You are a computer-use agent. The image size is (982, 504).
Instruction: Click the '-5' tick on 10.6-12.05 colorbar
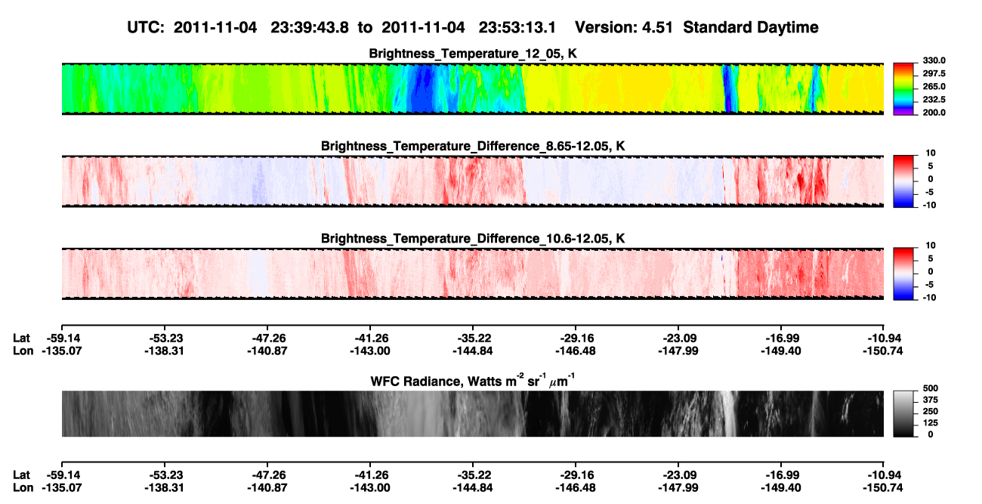pyautogui.click(x=931, y=285)
